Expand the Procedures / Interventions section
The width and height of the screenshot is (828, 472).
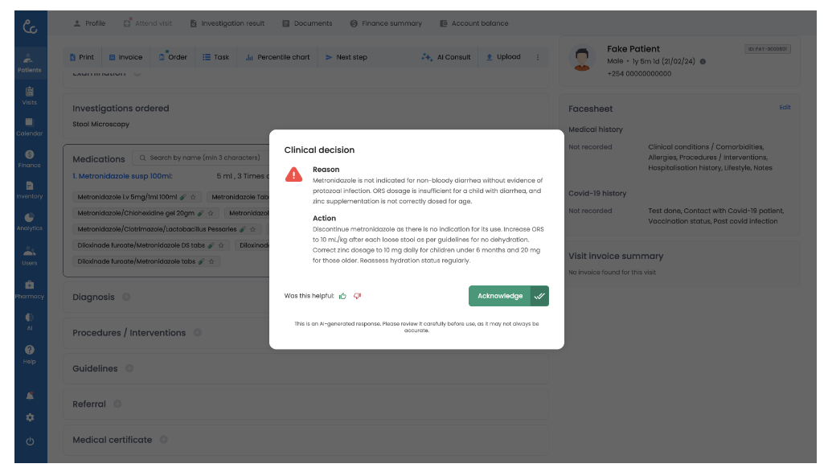(x=129, y=333)
